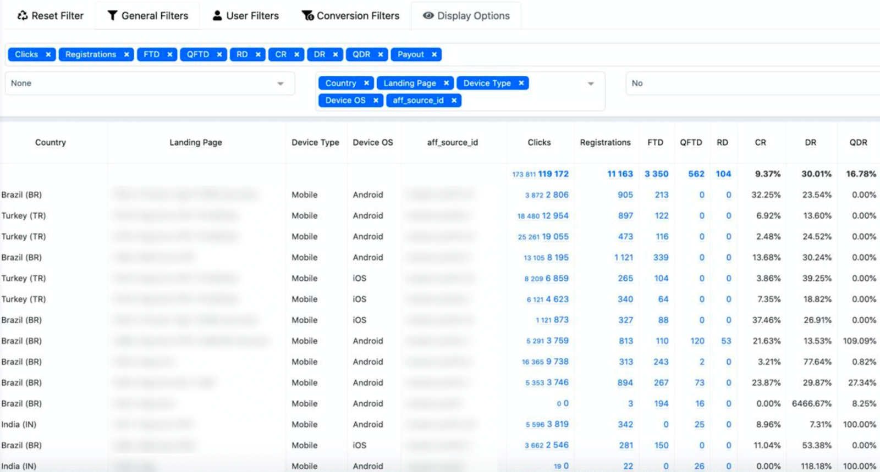Sort by DR column header
The width and height of the screenshot is (880, 472).
pyautogui.click(x=810, y=142)
